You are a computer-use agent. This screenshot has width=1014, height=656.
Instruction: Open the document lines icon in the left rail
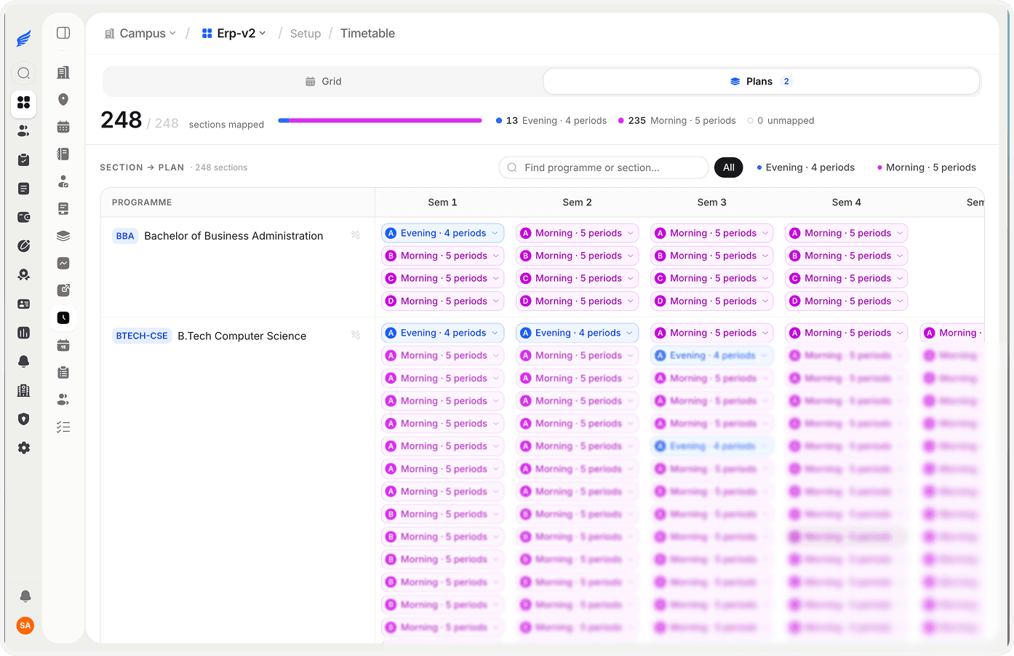(24, 189)
